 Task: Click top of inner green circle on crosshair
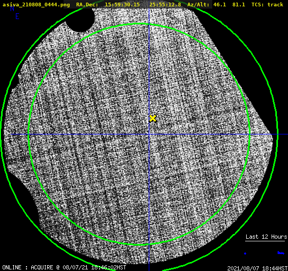149,24
